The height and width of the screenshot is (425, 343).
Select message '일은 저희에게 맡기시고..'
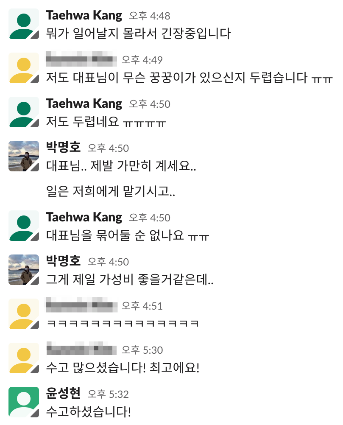tap(111, 191)
